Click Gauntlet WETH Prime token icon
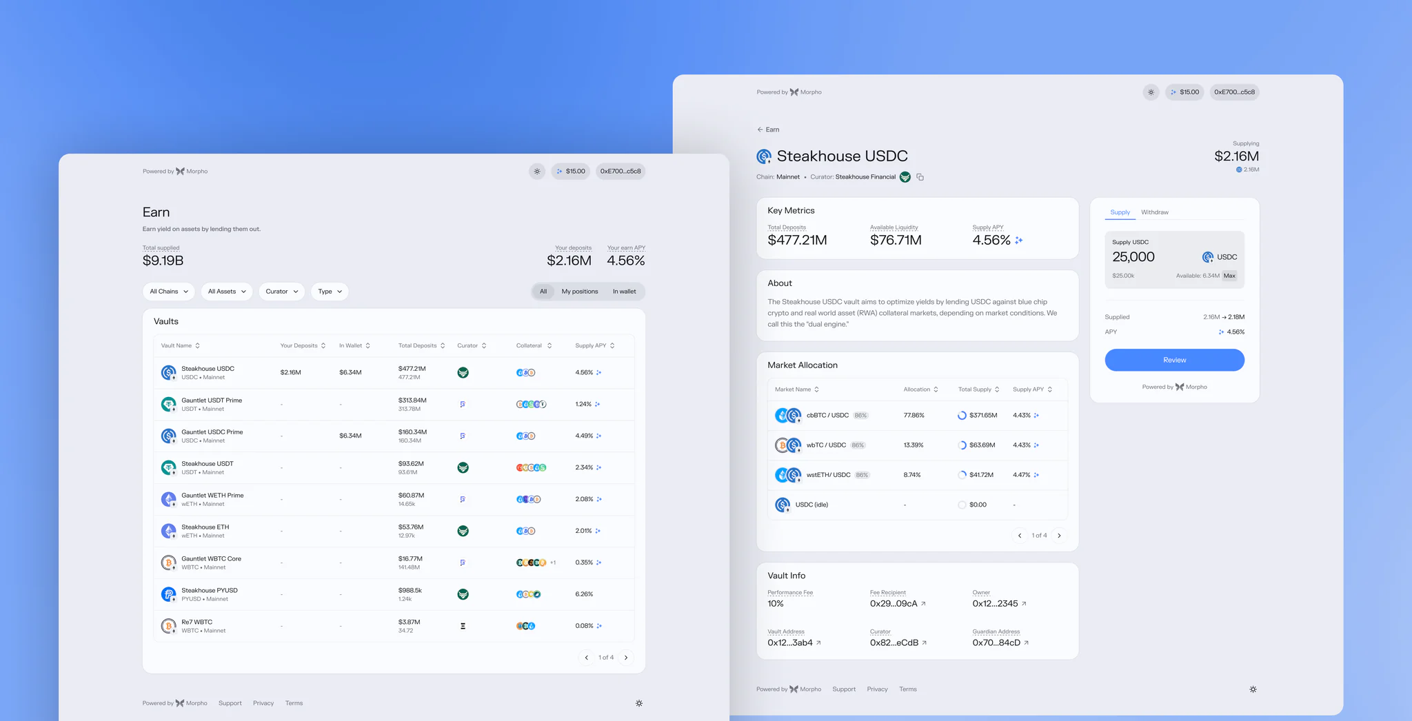 (168, 500)
